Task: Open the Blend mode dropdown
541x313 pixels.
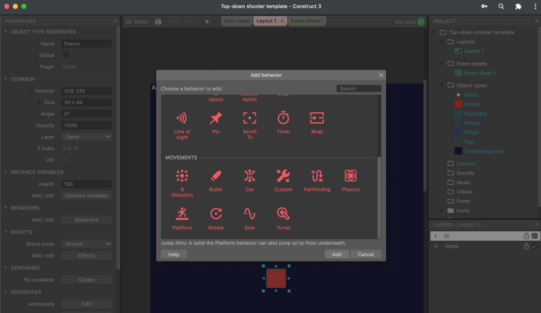Action: click(x=87, y=244)
